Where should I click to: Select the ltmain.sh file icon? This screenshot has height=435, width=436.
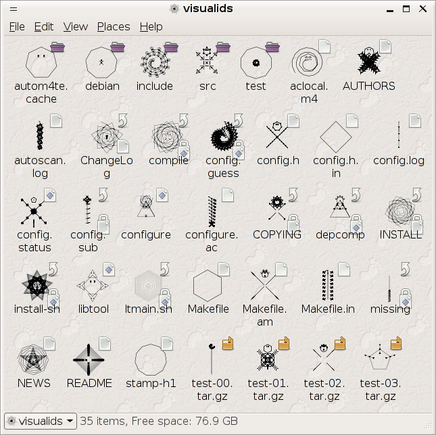(x=148, y=285)
